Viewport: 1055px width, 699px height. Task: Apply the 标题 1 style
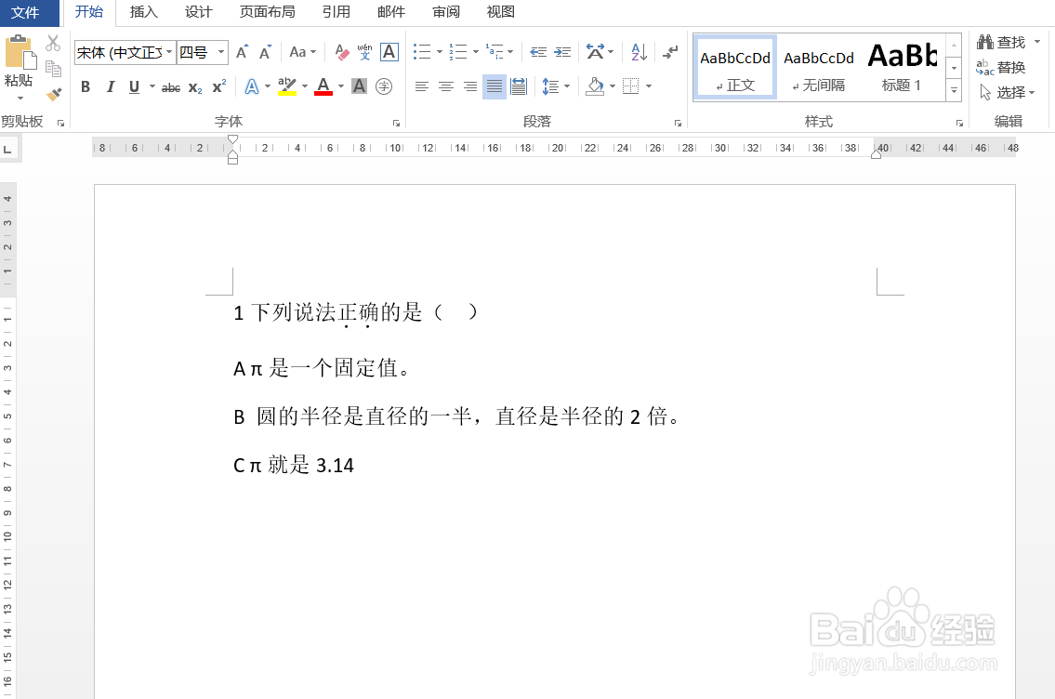click(x=902, y=67)
